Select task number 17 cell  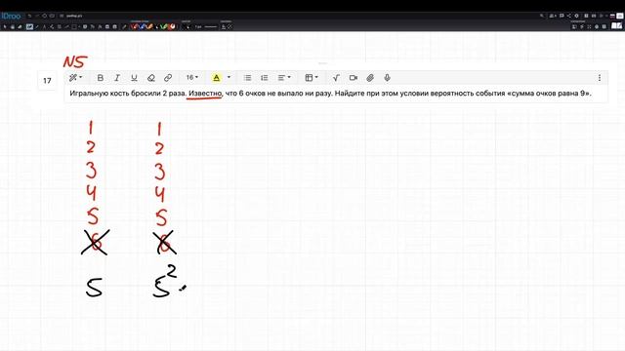(x=47, y=80)
